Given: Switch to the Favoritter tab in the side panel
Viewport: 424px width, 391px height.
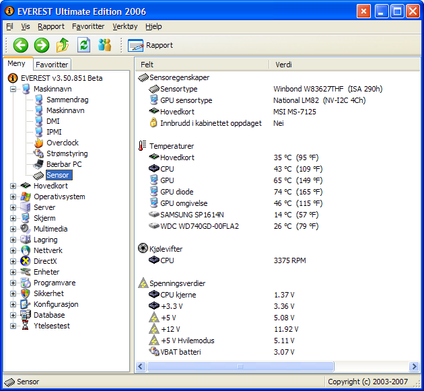Looking at the screenshot, I should point(52,65).
